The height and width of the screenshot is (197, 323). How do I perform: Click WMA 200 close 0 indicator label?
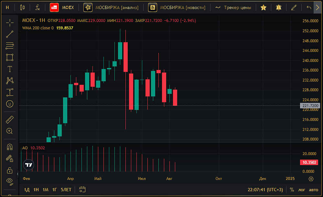(x=38, y=28)
